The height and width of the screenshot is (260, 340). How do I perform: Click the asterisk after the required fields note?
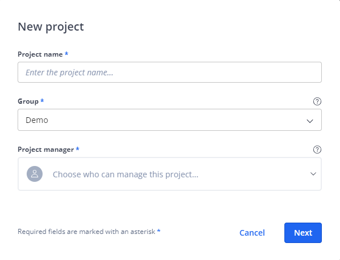click(x=159, y=231)
